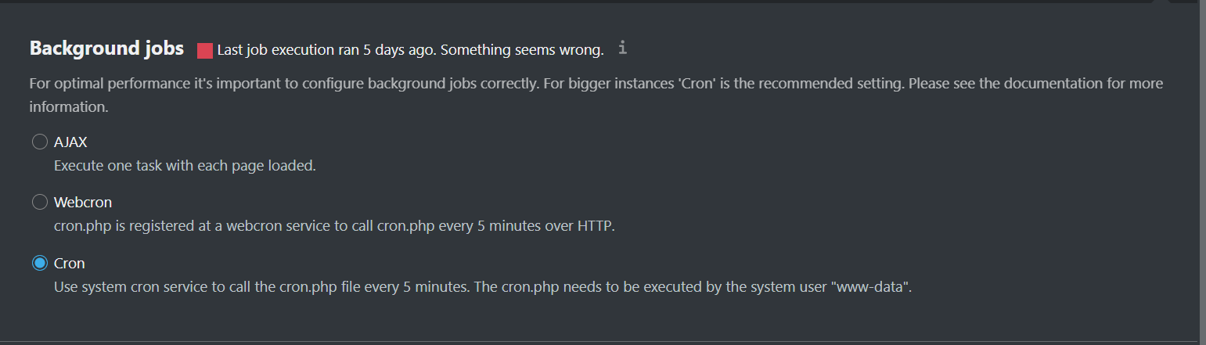Screen dimensions: 1206x345
Task: Click the vertical scrollbar on the right edge
Action: point(1201,156)
